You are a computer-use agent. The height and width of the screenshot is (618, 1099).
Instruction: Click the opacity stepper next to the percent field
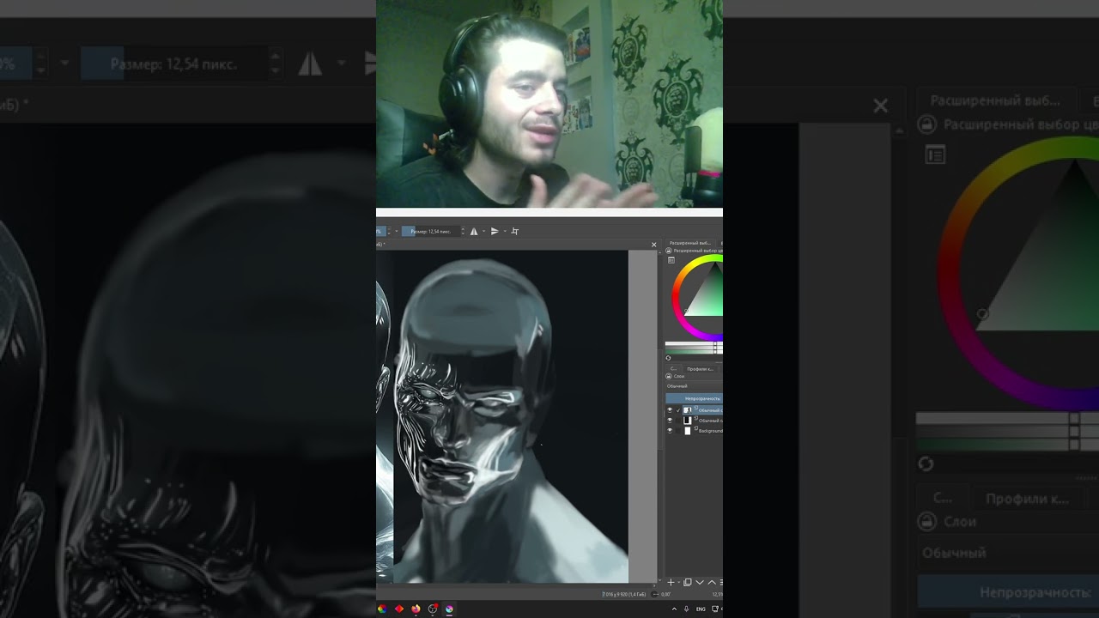click(x=389, y=231)
